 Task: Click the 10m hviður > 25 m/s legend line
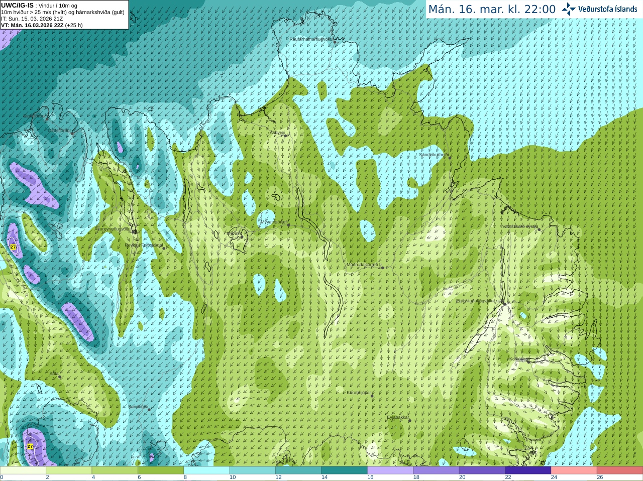63,12
